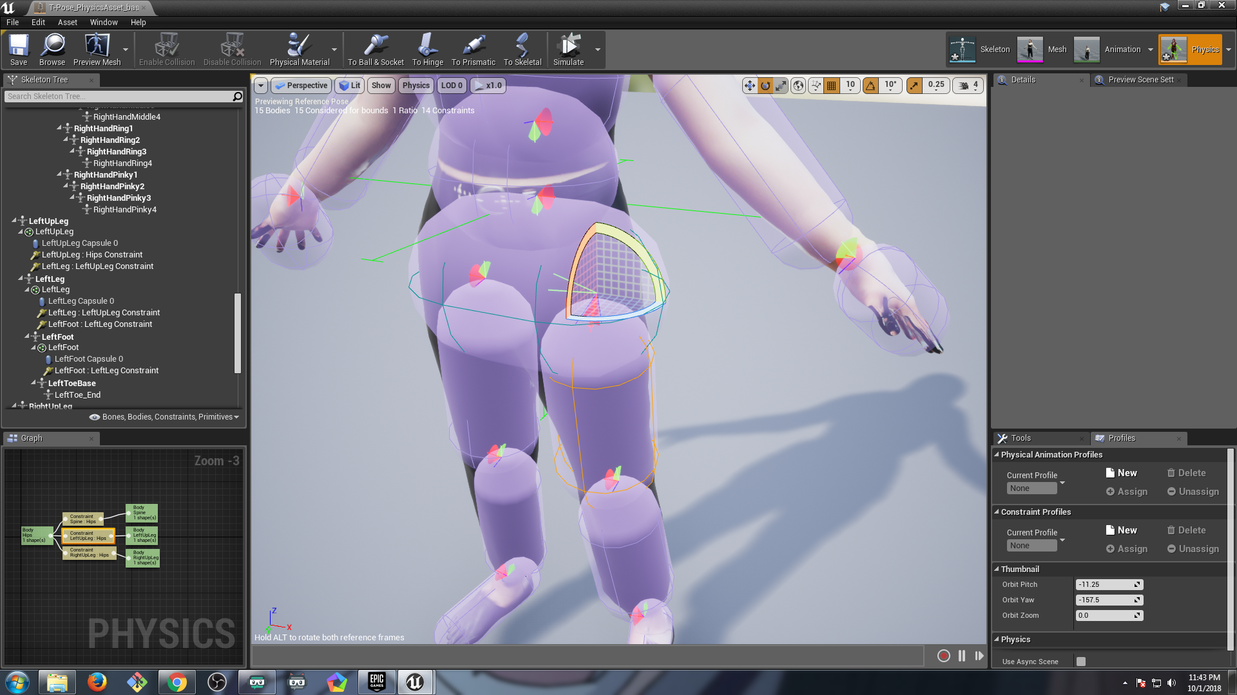Switch to Mesh editor mode
1237x695 pixels.
tap(1042, 50)
